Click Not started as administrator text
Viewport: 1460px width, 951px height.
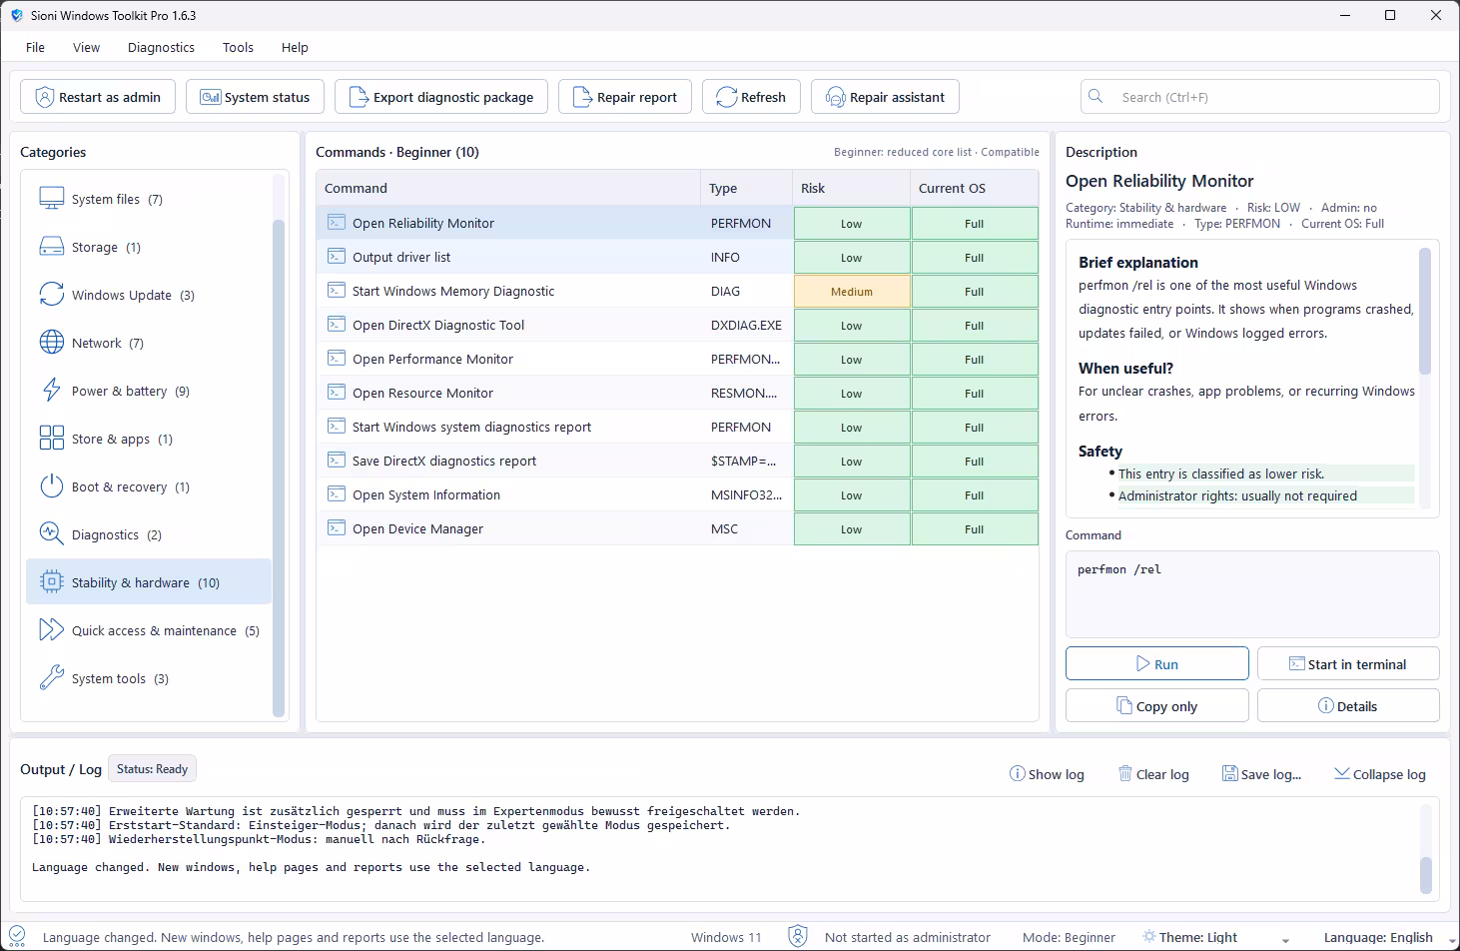908,937
